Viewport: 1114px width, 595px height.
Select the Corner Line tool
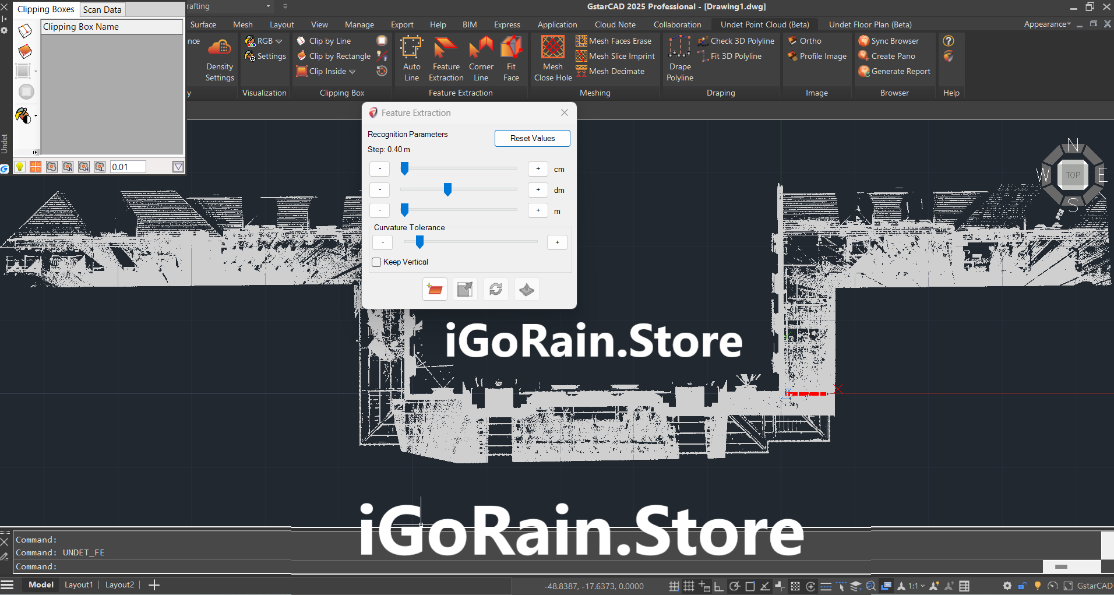[x=480, y=57]
